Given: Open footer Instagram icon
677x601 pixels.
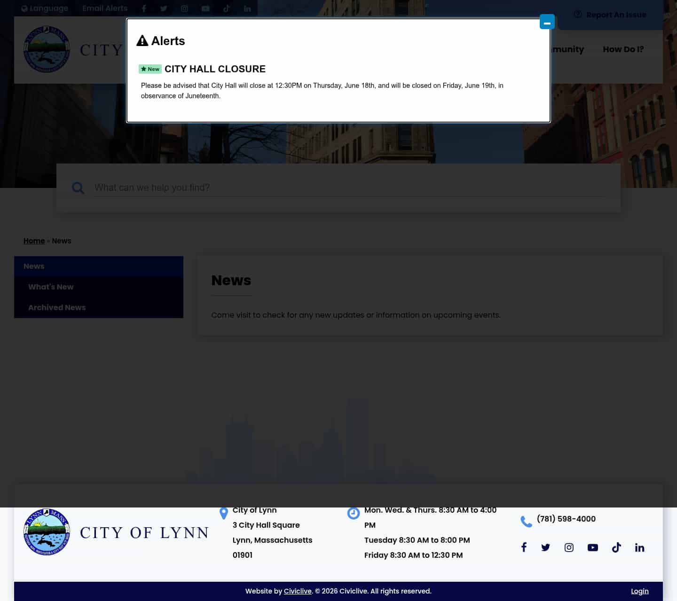Looking at the screenshot, I should coord(569,547).
